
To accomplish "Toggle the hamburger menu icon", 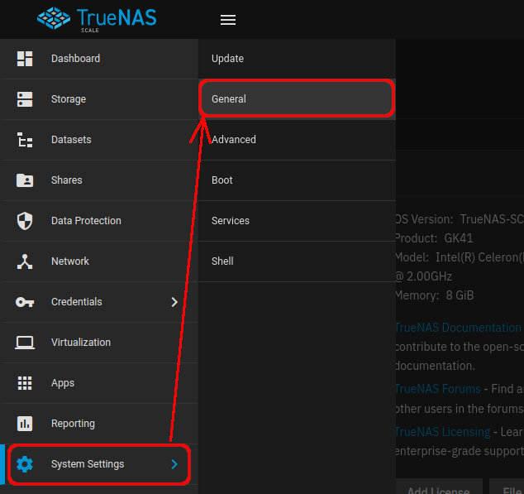I will [228, 20].
